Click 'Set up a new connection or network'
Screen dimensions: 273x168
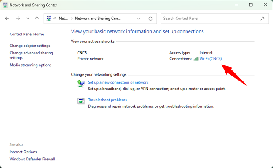(x=118, y=82)
